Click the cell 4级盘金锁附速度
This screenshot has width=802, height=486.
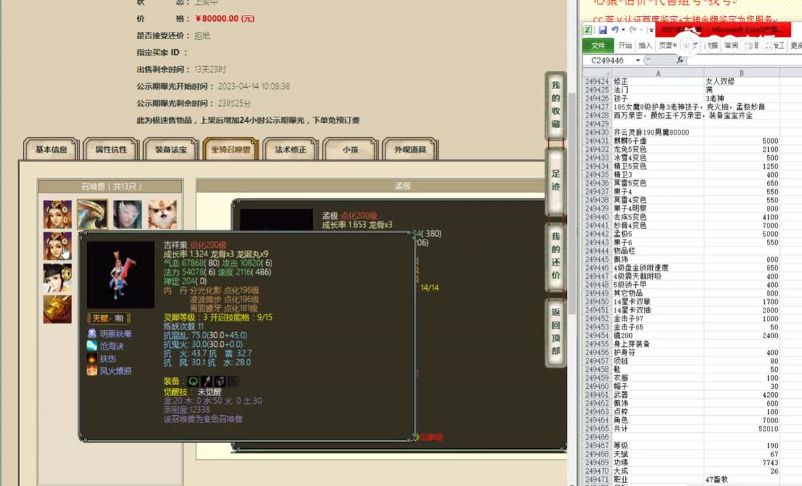tap(658, 267)
